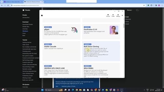Open Install a DB automatically link
This screenshot has width=164, height=92.
(x=30, y=64)
